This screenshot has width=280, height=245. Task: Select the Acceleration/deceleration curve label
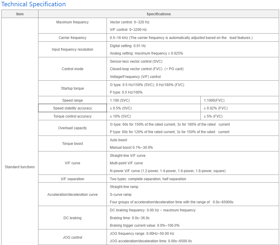(72, 195)
